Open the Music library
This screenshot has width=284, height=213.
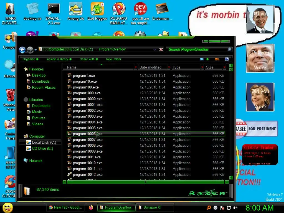click(37, 112)
